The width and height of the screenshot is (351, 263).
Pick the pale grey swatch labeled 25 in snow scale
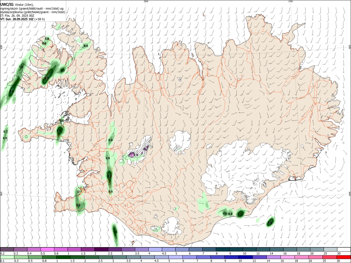pos(331,249)
